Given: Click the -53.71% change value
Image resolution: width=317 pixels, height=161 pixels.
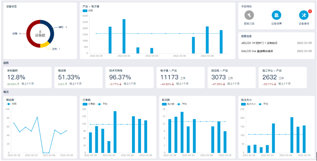Looking at the screenshot, I should 268,84.
